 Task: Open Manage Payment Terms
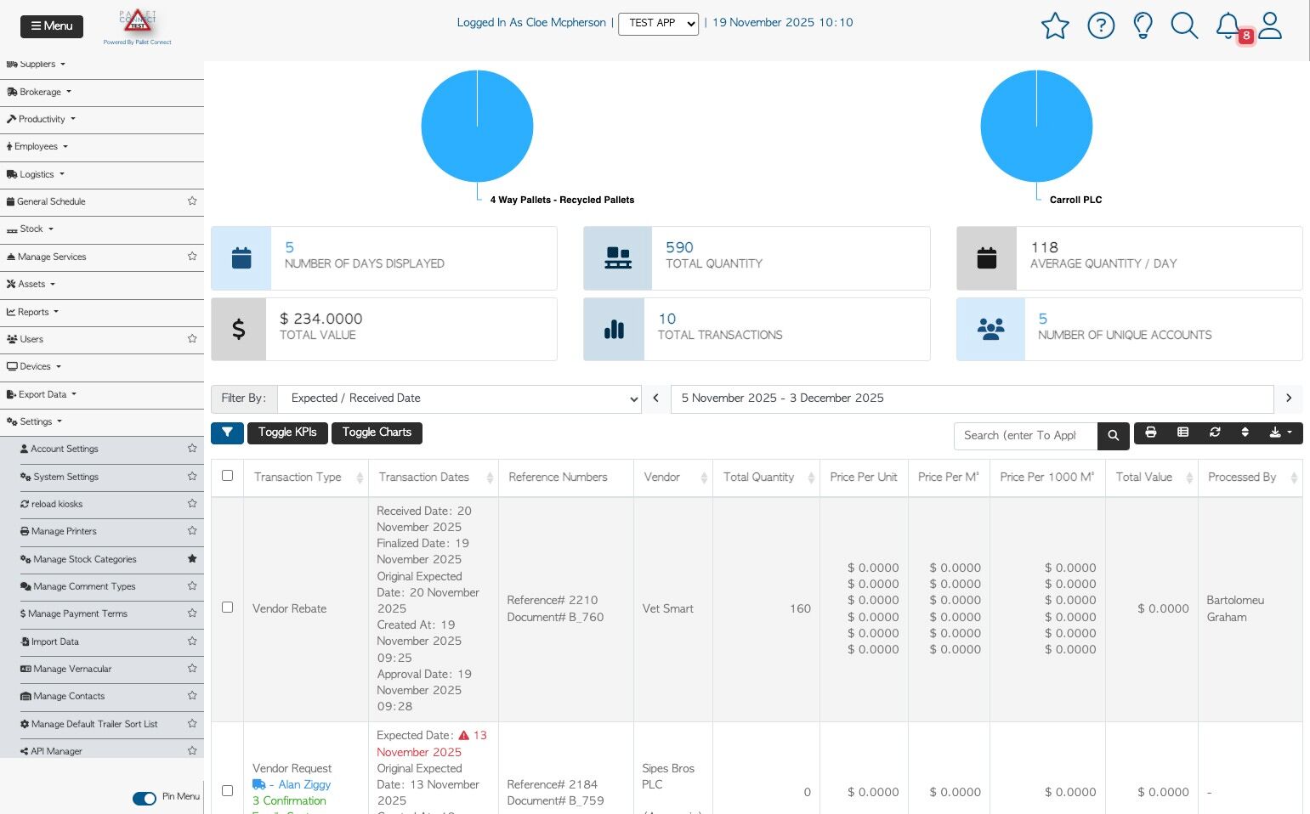pos(74,613)
